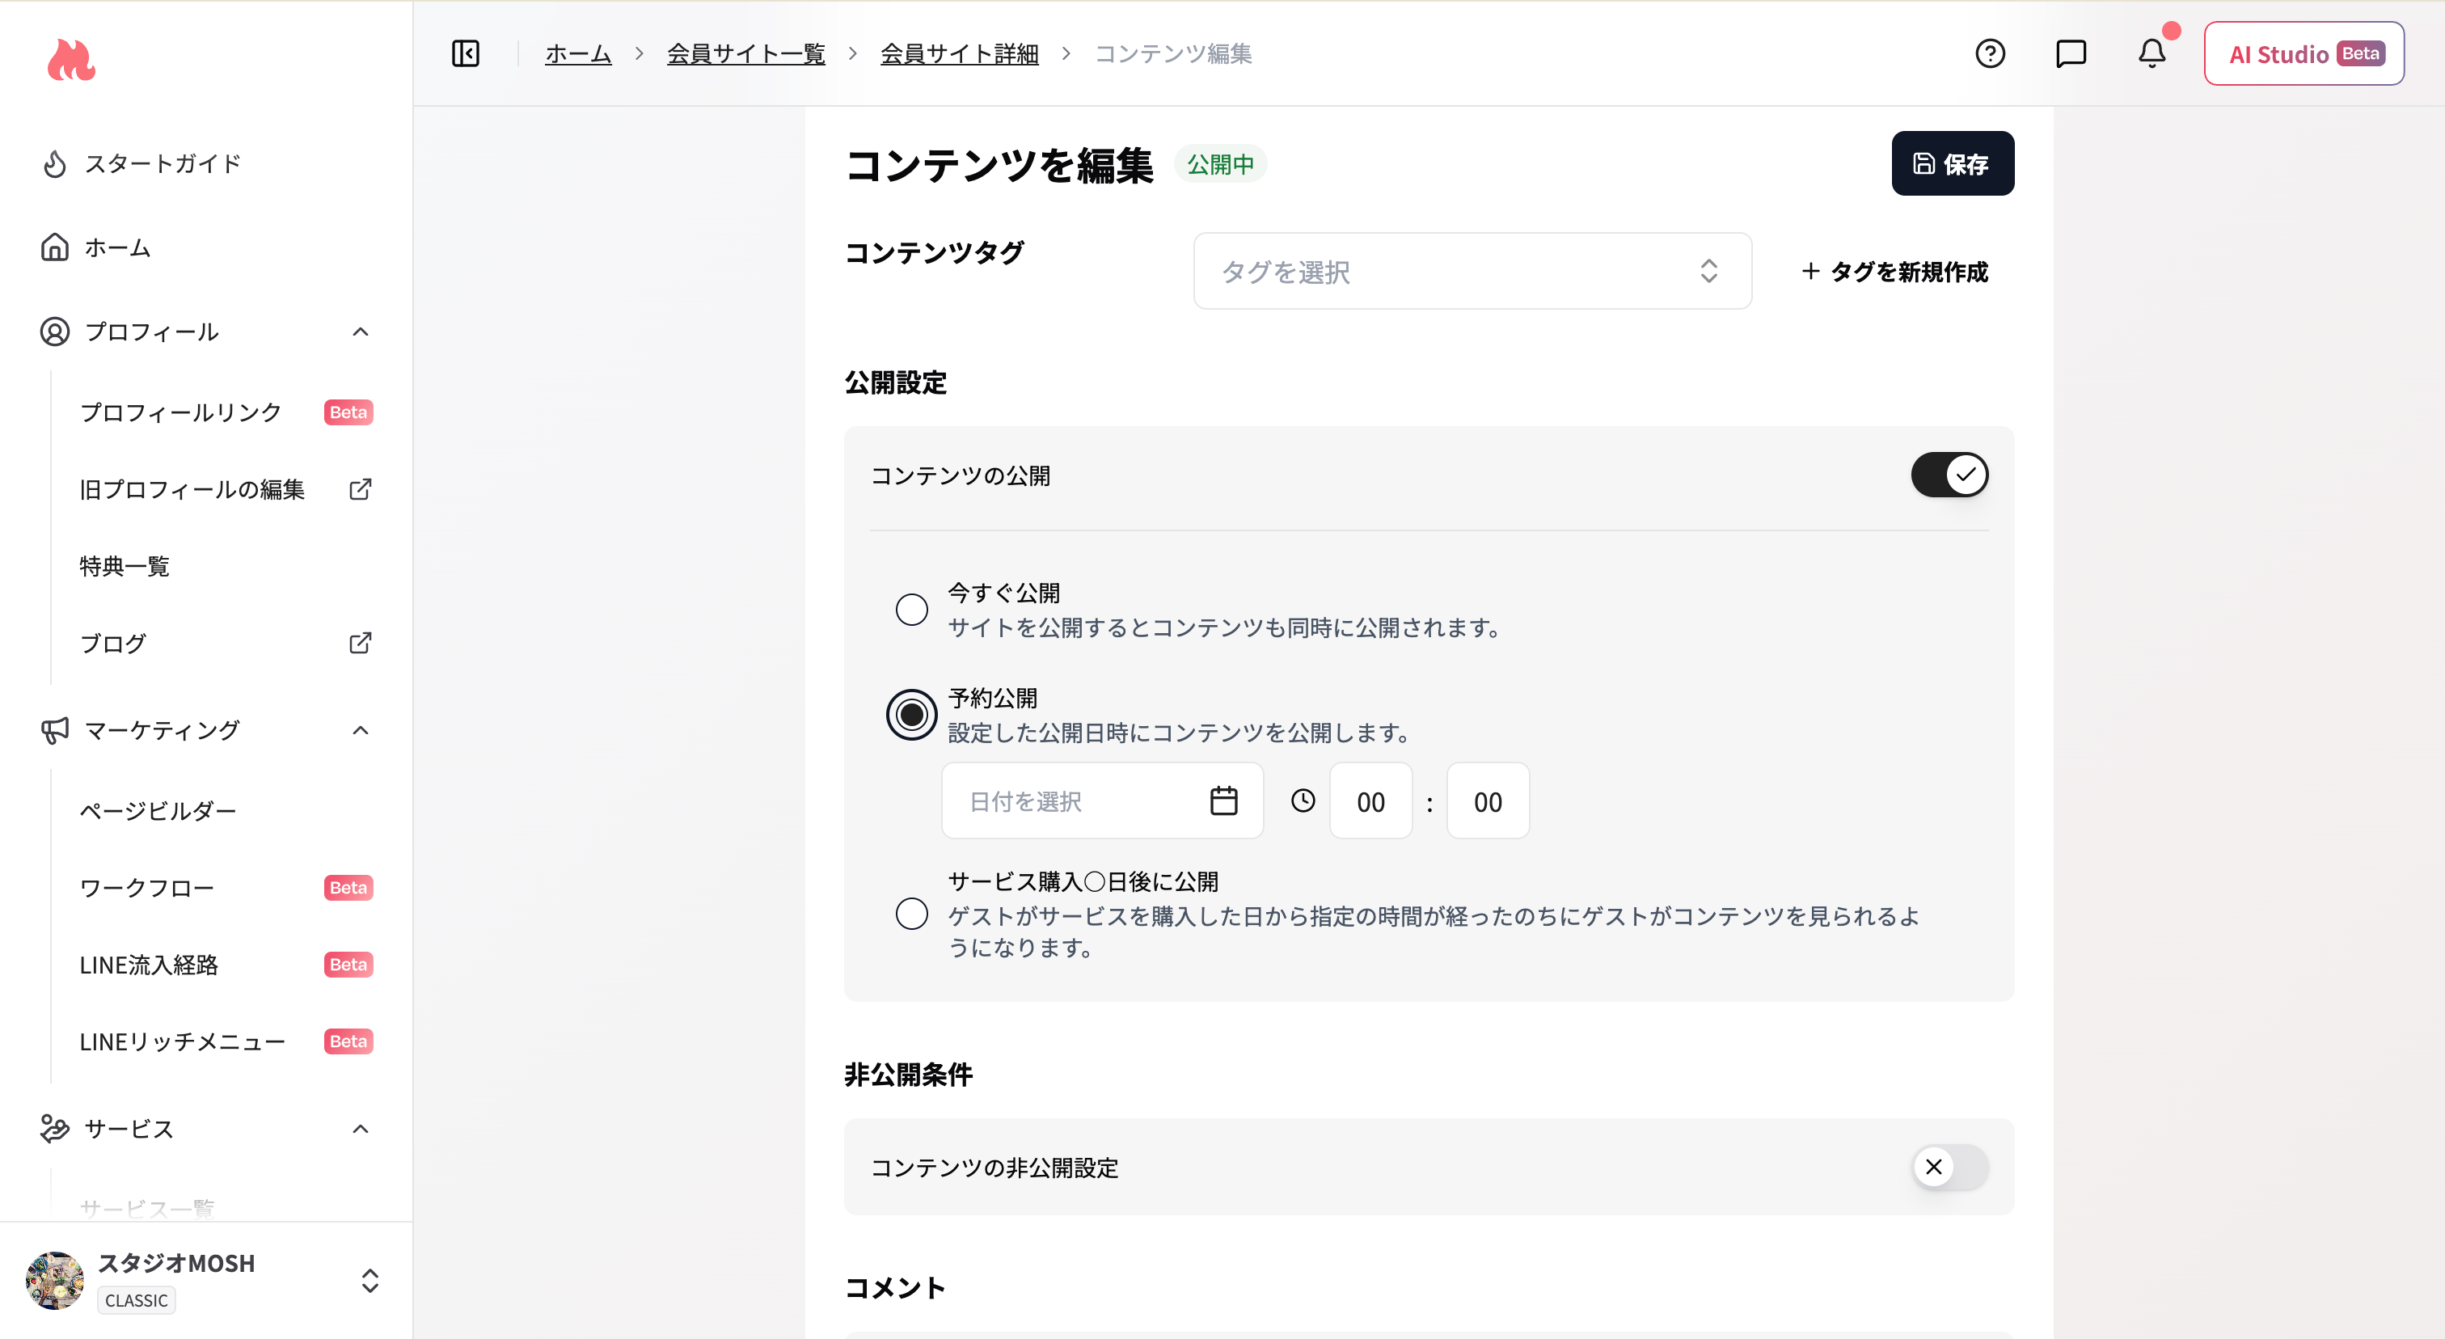Collapse the マーケティング section chevron
The image size is (2445, 1339).
(x=361, y=731)
